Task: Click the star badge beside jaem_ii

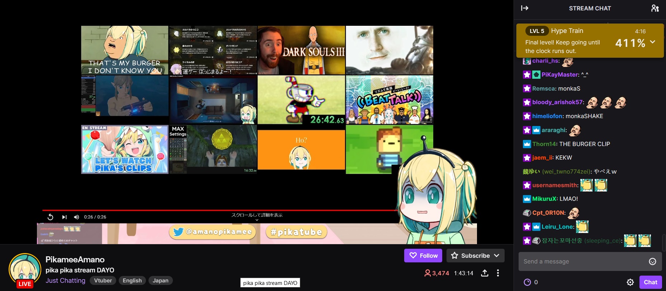Action: pos(527,158)
